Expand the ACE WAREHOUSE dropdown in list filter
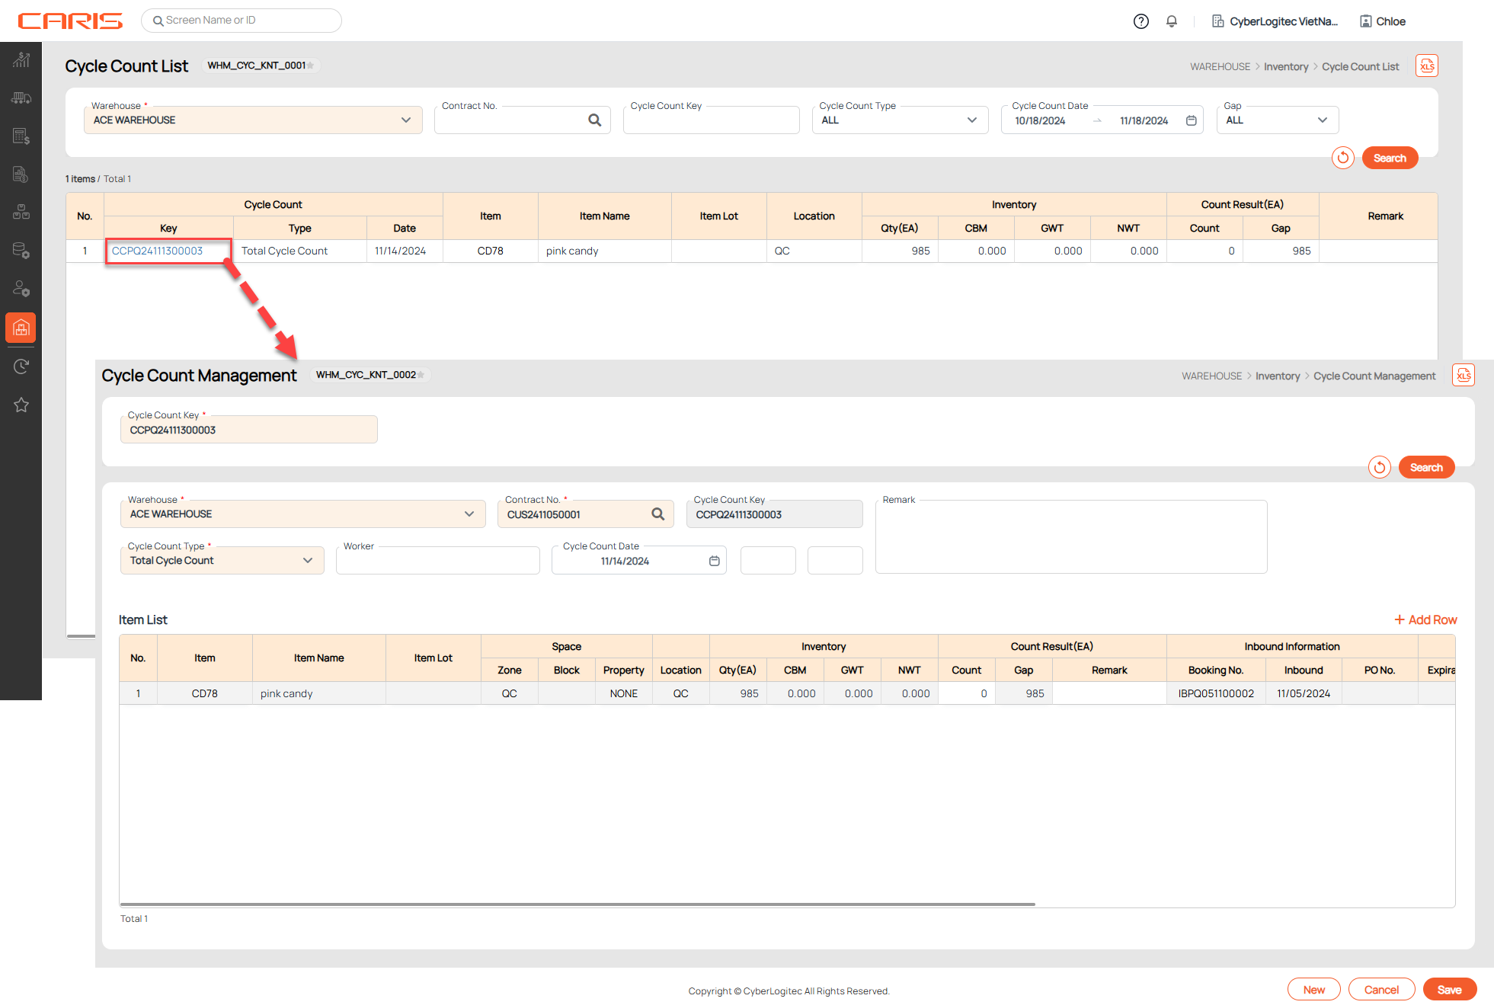Screen dimensions: 1494x1005 point(405,120)
